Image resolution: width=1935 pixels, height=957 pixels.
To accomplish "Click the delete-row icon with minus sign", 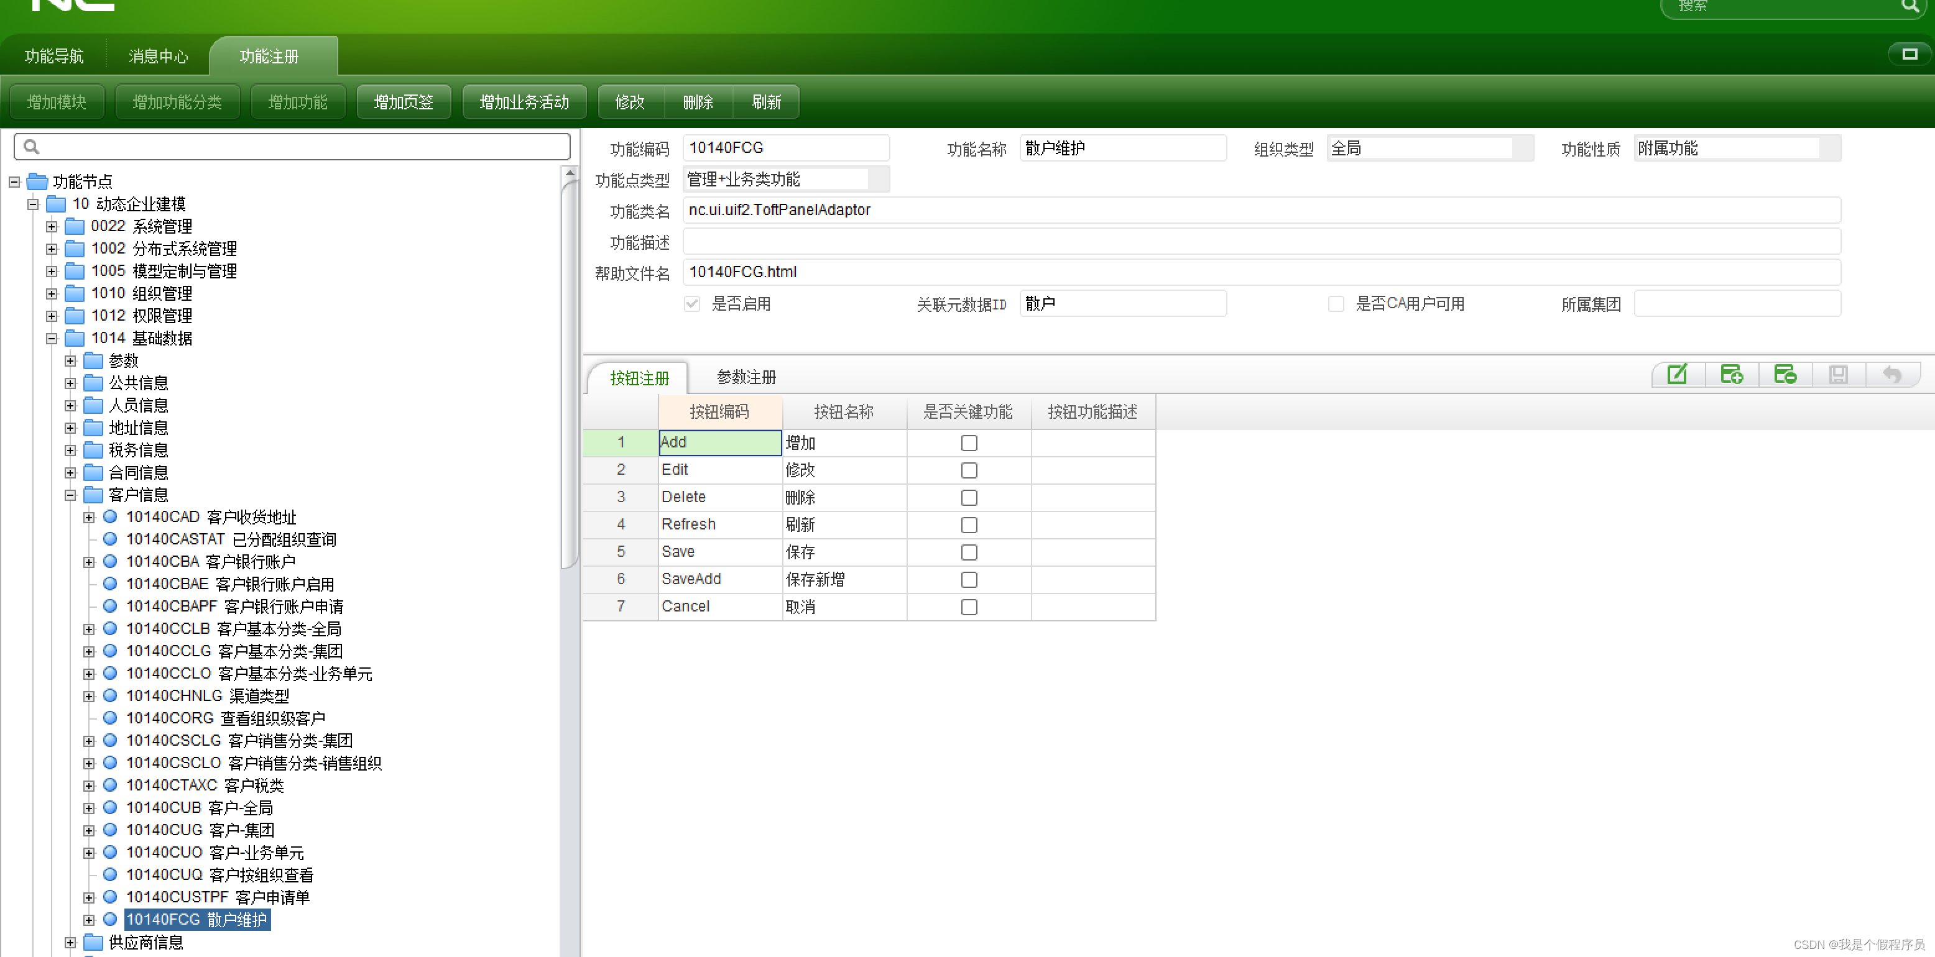I will coord(1785,374).
